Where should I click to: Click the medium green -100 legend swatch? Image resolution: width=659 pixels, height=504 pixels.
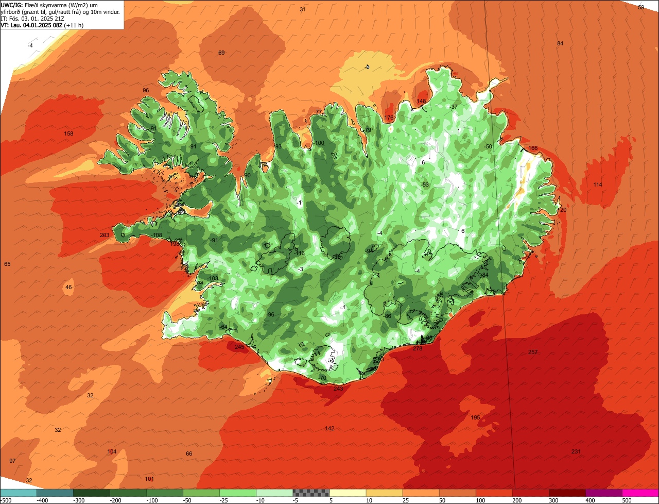coord(165,493)
